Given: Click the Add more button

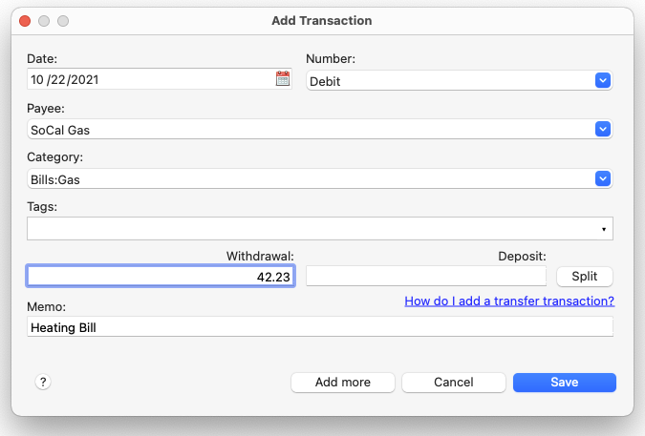Looking at the screenshot, I should [343, 383].
